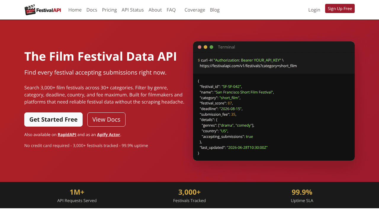Click the "short_film" category value in JSON
The height and width of the screenshot is (213, 379).
point(229,98)
